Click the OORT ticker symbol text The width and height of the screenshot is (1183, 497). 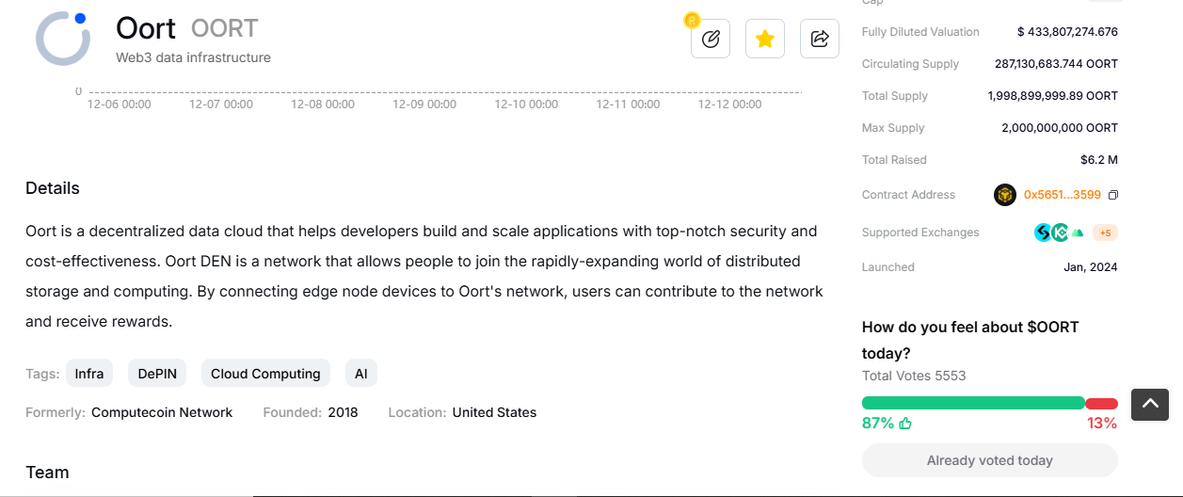point(224,29)
